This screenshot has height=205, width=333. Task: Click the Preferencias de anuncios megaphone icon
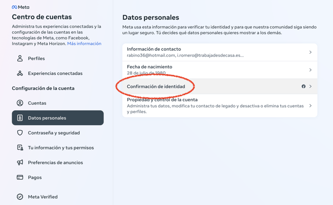[x=20, y=162]
